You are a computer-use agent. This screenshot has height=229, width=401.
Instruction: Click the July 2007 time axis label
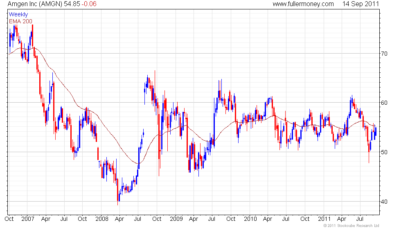click(x=64, y=219)
